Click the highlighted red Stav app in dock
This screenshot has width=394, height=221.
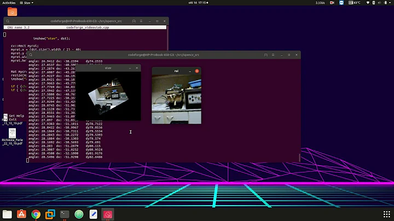[x=108, y=214]
